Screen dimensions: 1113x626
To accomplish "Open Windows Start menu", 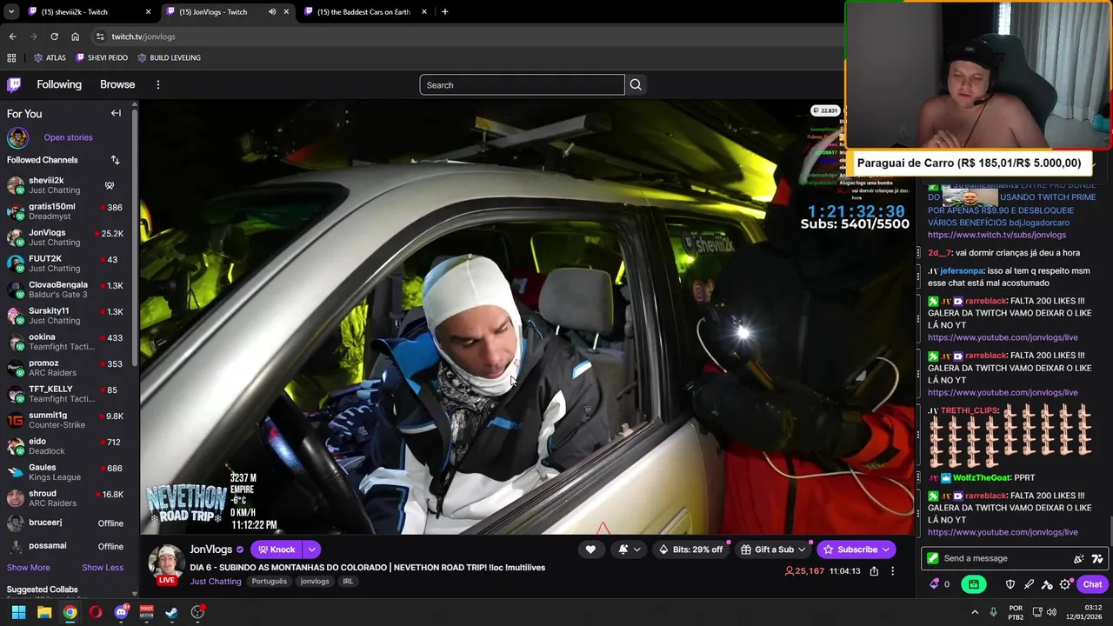I will 18,612.
